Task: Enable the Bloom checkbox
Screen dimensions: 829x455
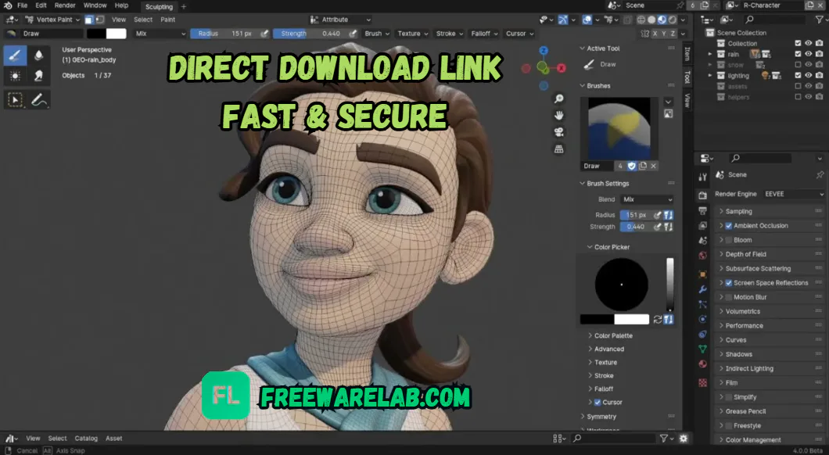Action: [x=729, y=240]
